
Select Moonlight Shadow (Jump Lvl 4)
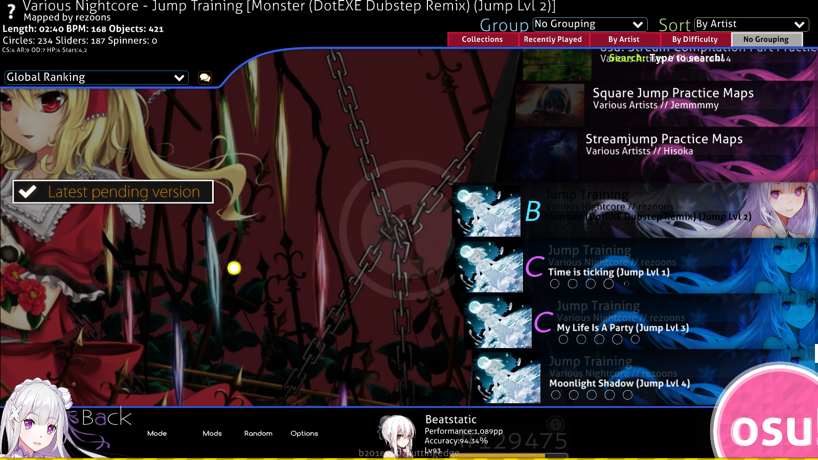(645, 378)
